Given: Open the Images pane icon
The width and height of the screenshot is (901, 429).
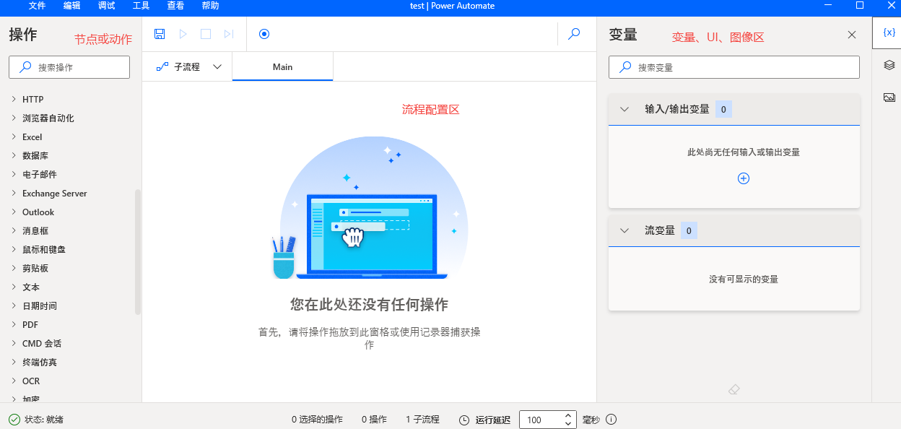Looking at the screenshot, I should coord(889,97).
